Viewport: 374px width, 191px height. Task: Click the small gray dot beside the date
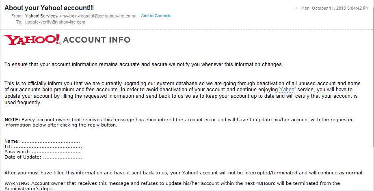[x=296, y=8]
